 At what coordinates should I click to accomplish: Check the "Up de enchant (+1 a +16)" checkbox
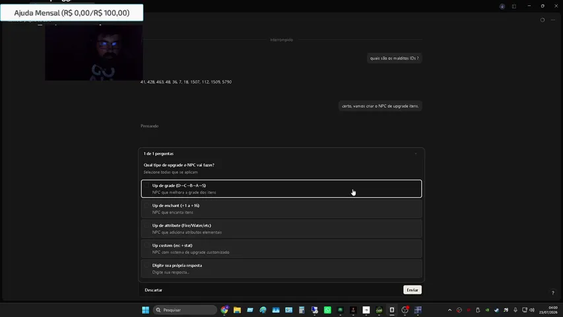coord(147,205)
